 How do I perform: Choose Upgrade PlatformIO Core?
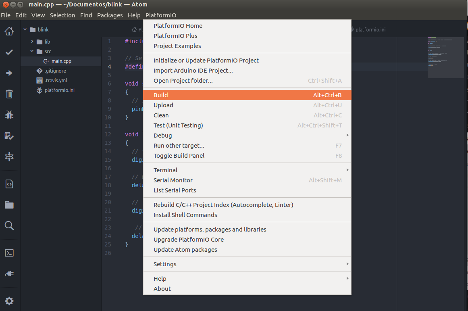[x=247, y=240]
